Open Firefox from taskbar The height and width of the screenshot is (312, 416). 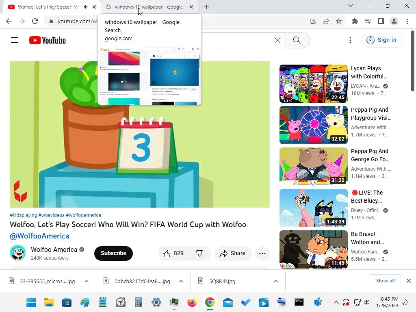pos(192,302)
